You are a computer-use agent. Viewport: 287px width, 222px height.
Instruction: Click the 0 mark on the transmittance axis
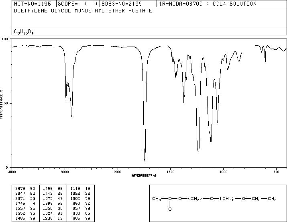pos(7,167)
